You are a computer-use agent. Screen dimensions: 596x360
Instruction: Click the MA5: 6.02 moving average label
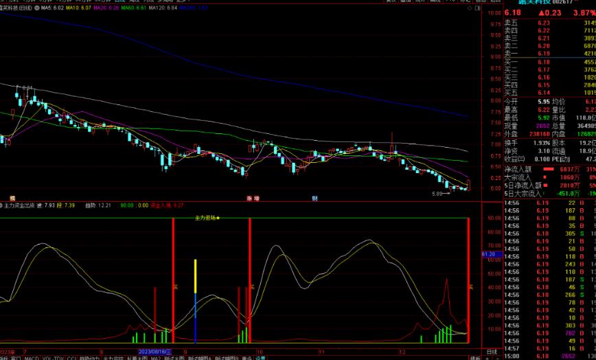click(52, 8)
